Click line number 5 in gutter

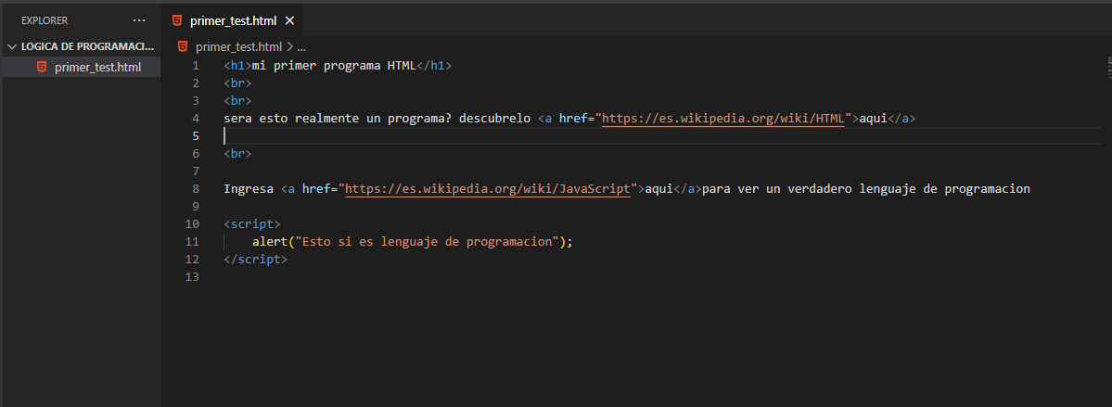point(196,136)
